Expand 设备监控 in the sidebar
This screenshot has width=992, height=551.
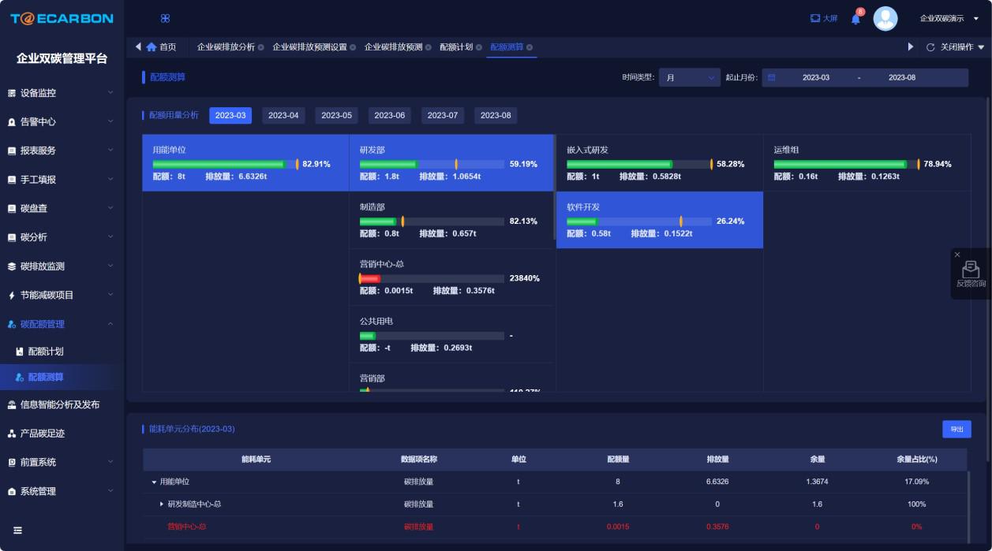tap(62, 93)
